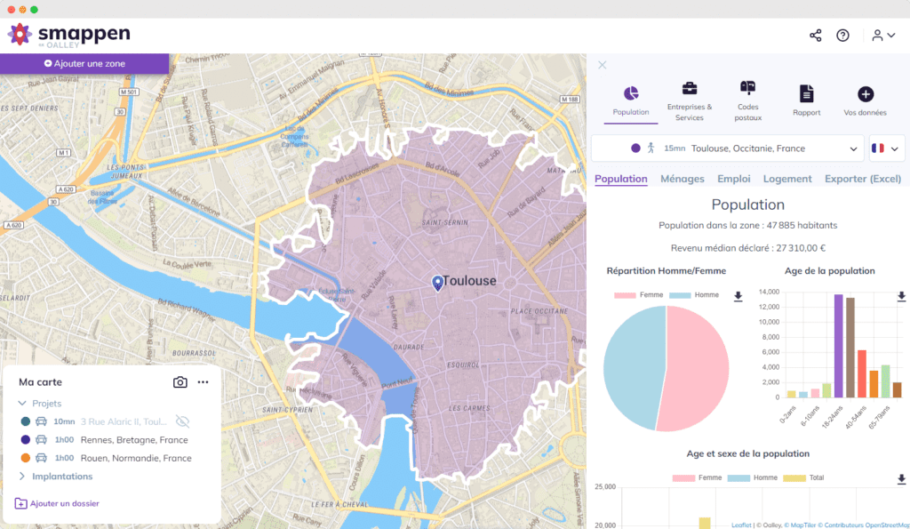Open the help menu
Screen dimensions: 910x529
(x=842, y=36)
